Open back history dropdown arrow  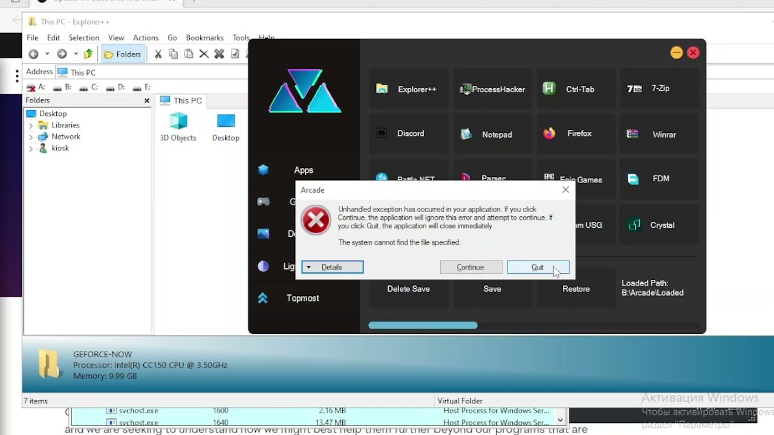click(x=47, y=54)
